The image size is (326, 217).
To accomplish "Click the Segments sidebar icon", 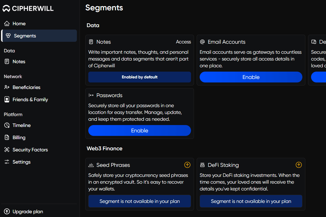I will (8, 36).
